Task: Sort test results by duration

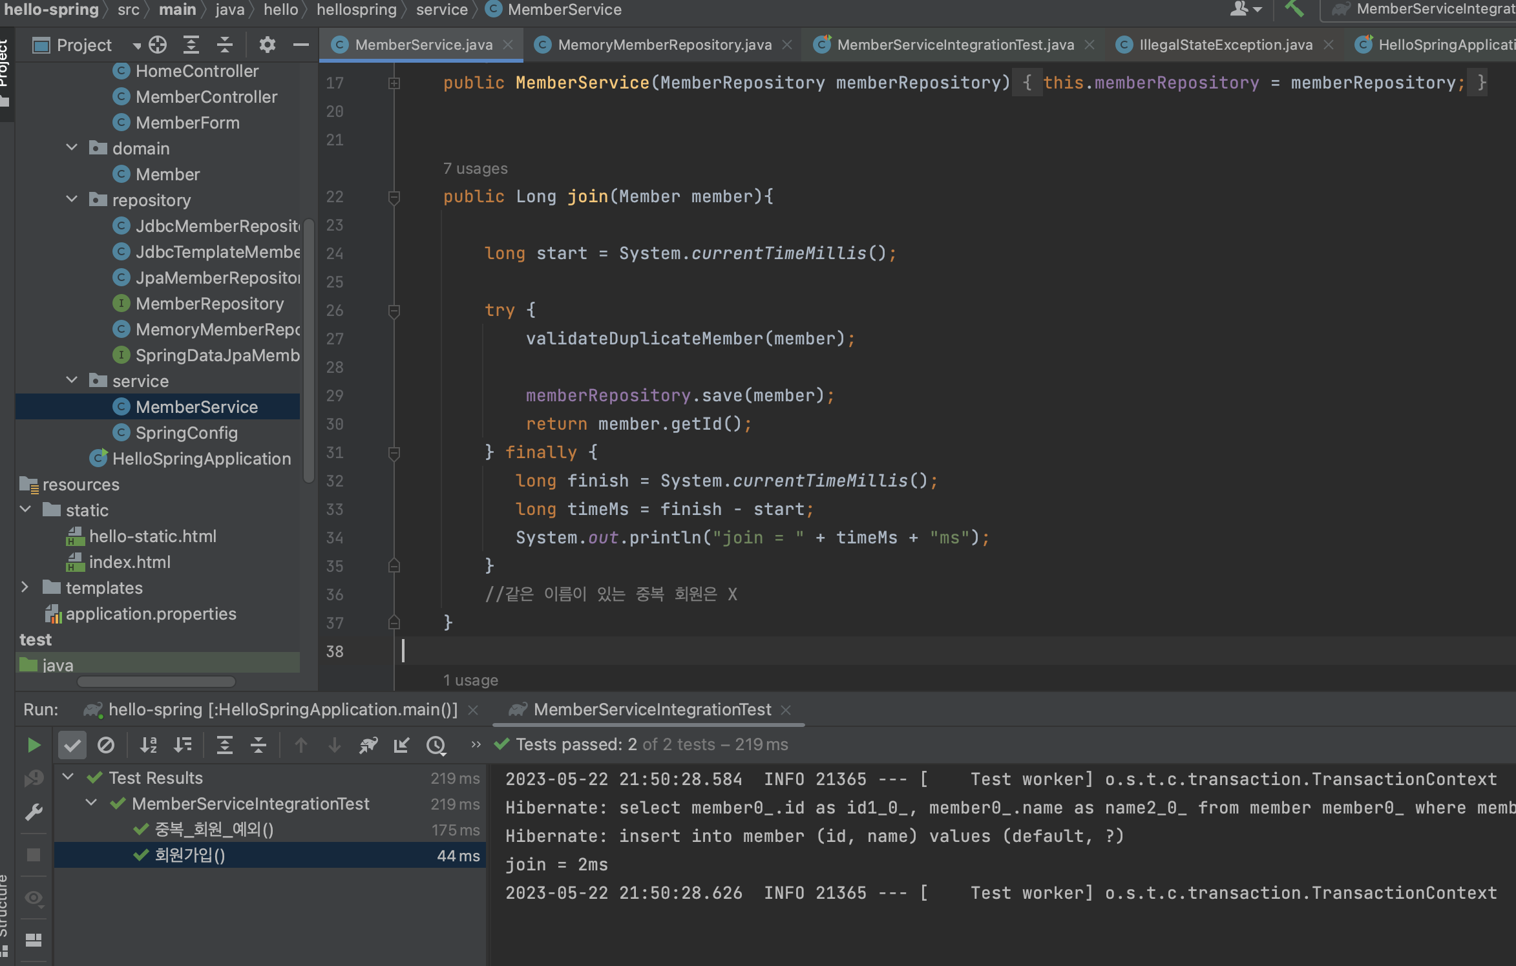Action: 183,744
